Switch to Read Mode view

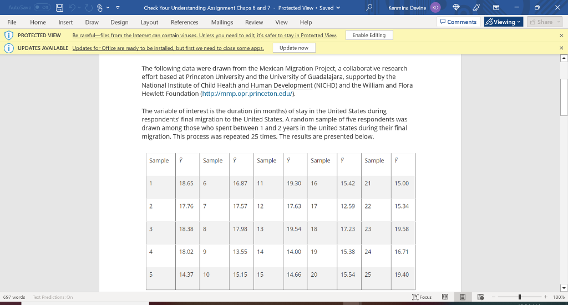[x=445, y=297]
